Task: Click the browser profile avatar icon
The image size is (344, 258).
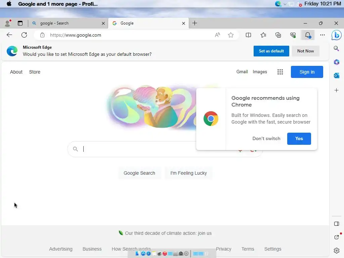Action: (8, 23)
